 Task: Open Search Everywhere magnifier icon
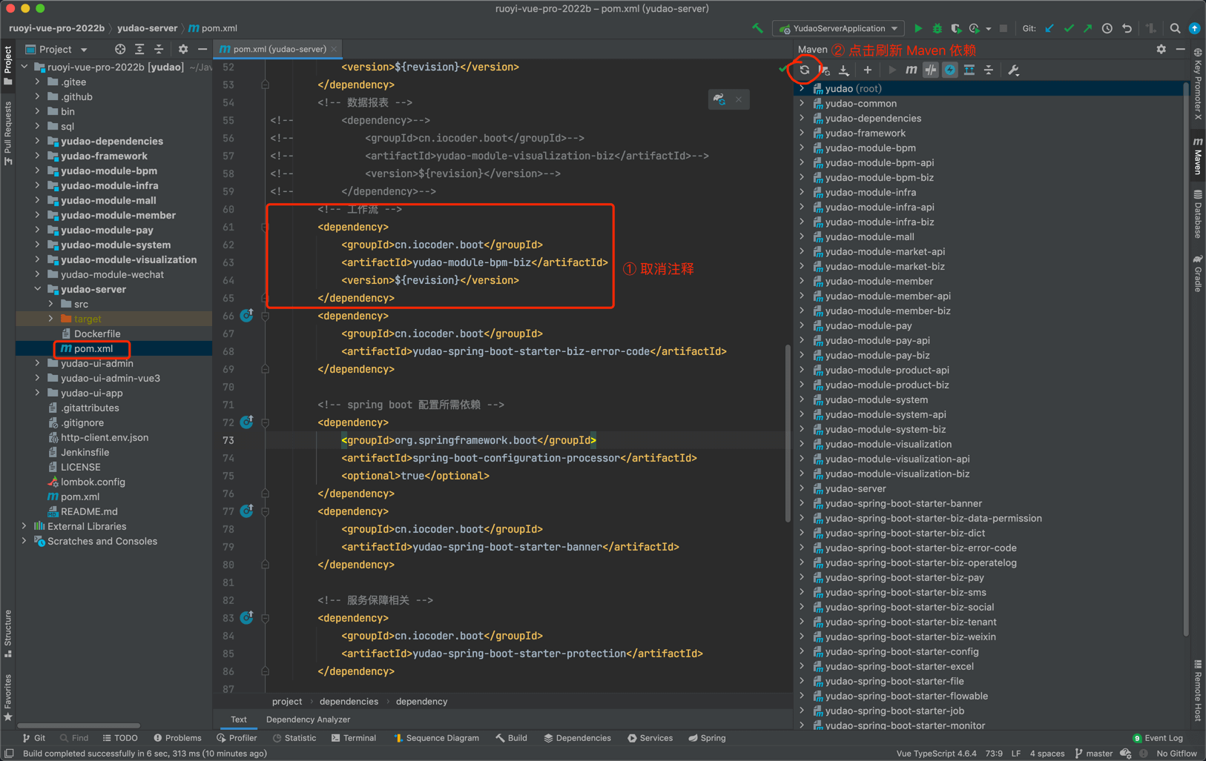click(x=1175, y=28)
